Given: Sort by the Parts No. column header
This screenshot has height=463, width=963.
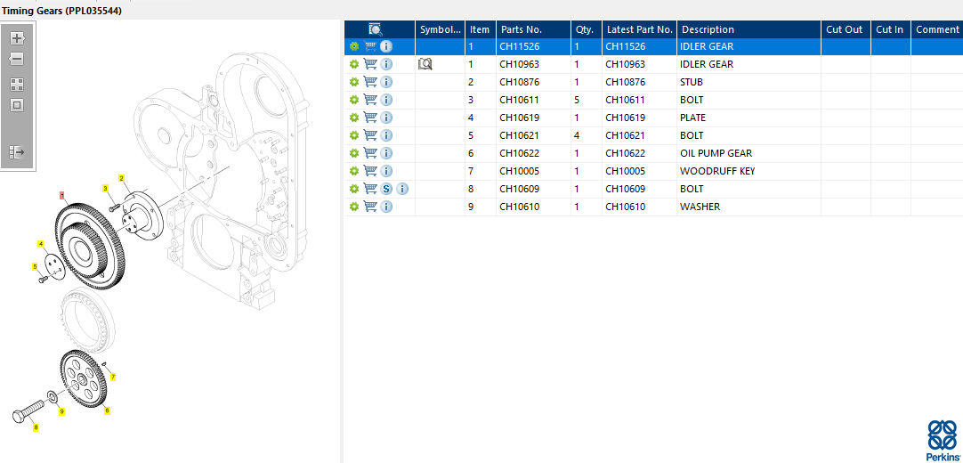Looking at the screenshot, I should (x=522, y=29).
